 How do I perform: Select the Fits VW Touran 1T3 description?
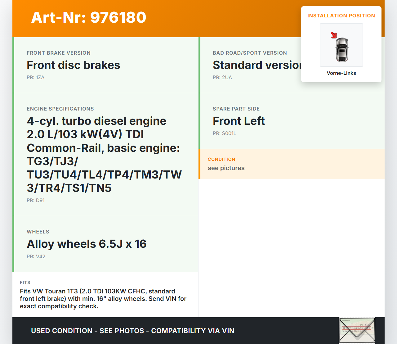click(103, 299)
